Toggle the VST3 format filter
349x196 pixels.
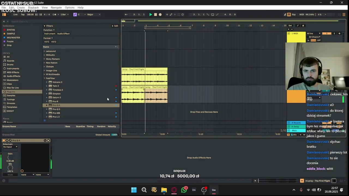tap(53, 42)
